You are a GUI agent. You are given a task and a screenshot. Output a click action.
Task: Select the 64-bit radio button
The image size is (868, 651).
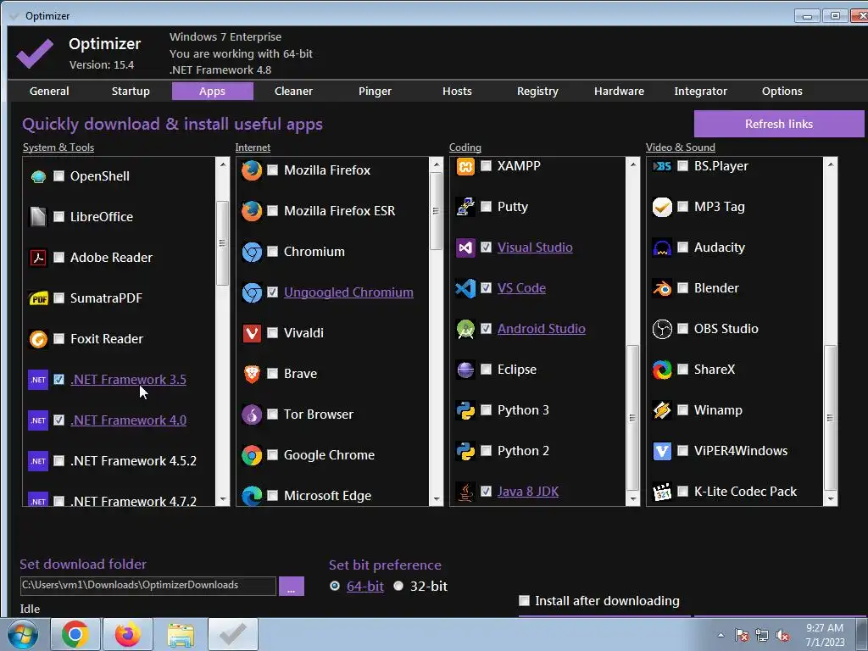pos(335,586)
